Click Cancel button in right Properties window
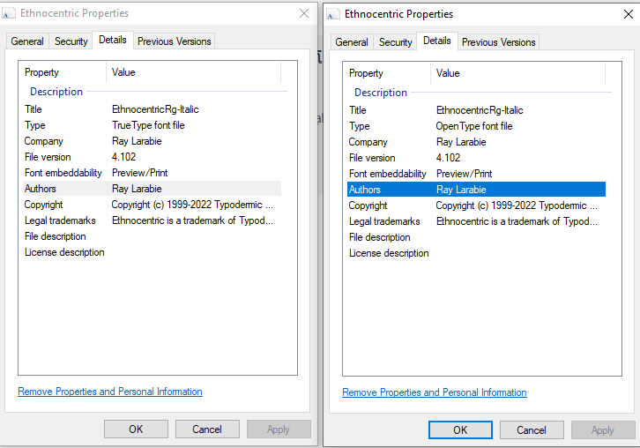This screenshot has height=448, width=640. click(x=532, y=430)
